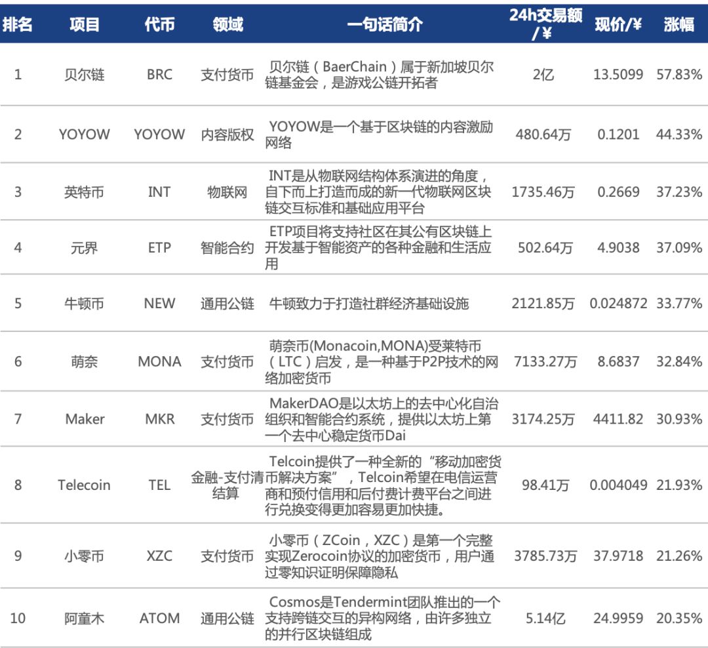Select Maker in the 项目 column
The image size is (708, 648).
[85, 419]
